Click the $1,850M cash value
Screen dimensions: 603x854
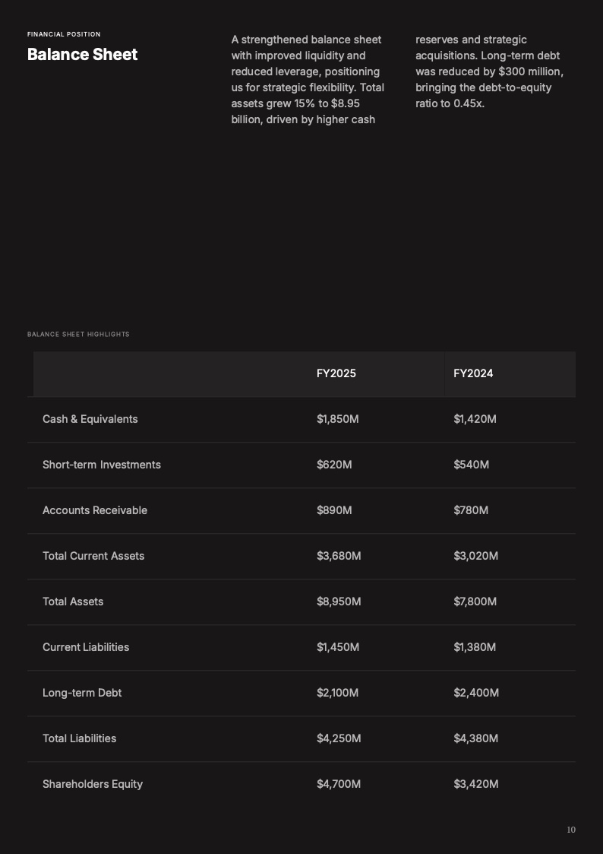click(337, 419)
